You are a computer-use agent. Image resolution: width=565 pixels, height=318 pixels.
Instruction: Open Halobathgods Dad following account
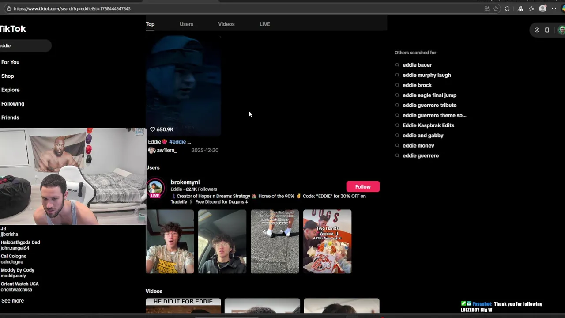coord(20,245)
